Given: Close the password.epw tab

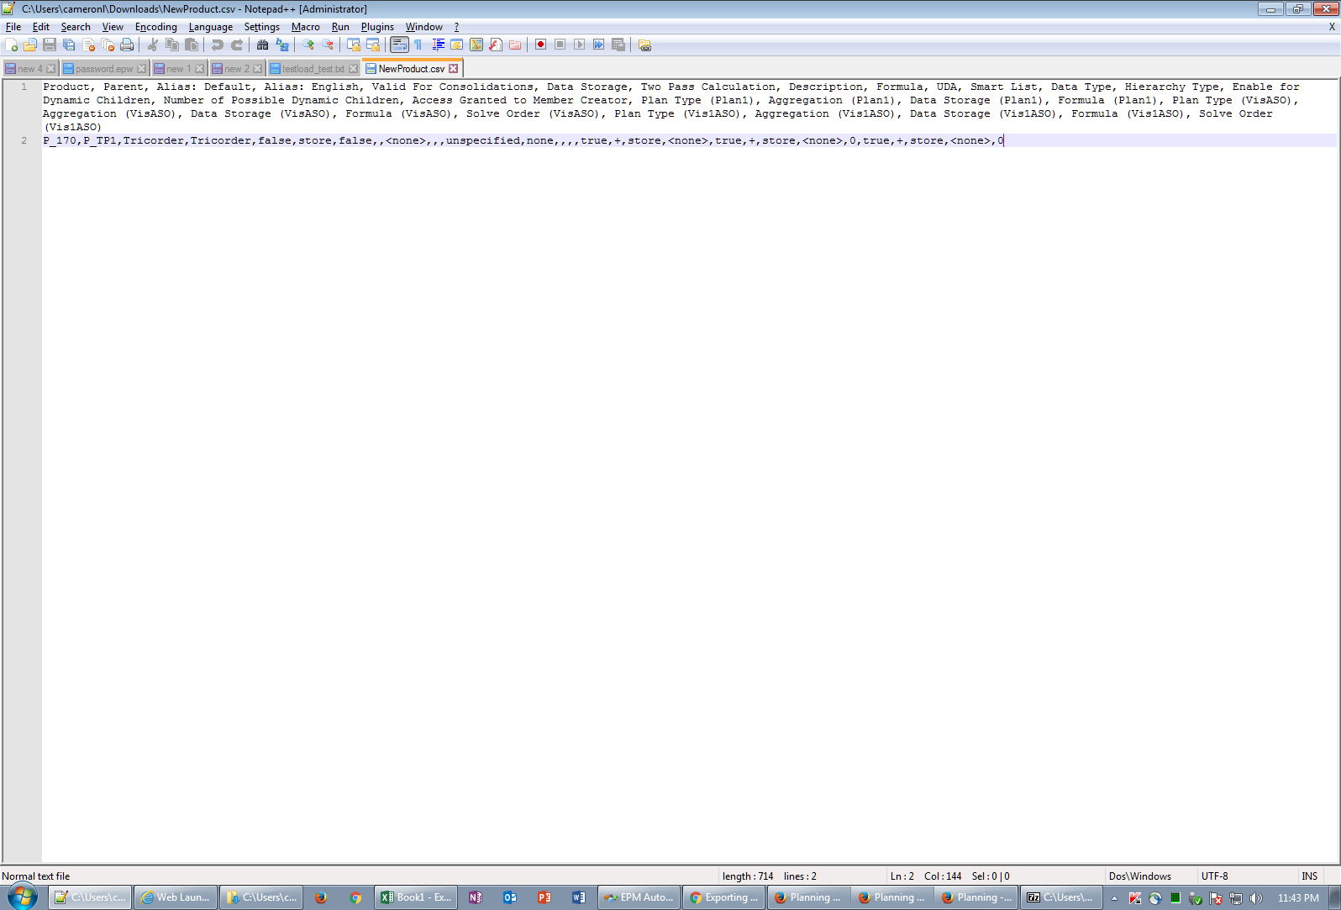Looking at the screenshot, I should [x=141, y=69].
